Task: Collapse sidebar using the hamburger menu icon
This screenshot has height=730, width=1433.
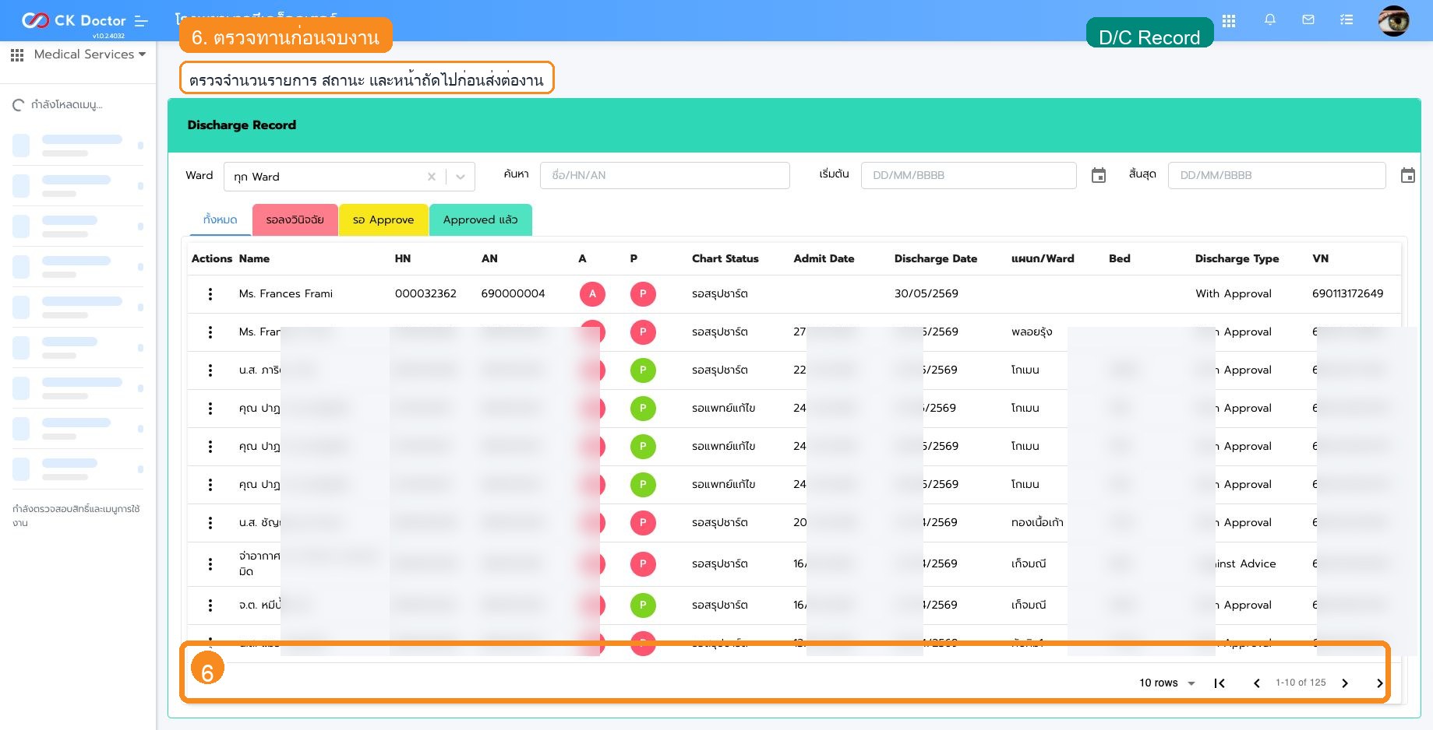Action: (141, 21)
